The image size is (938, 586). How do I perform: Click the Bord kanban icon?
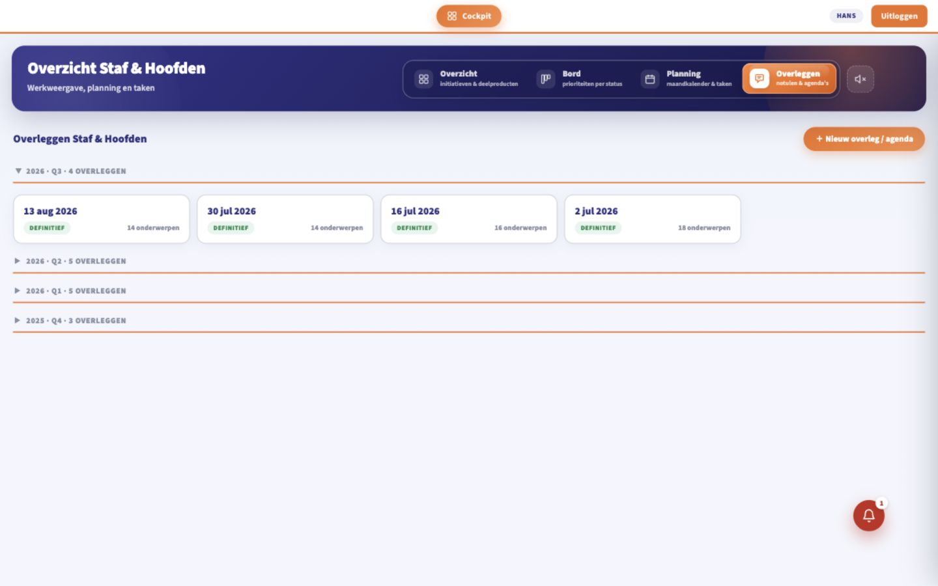click(546, 79)
